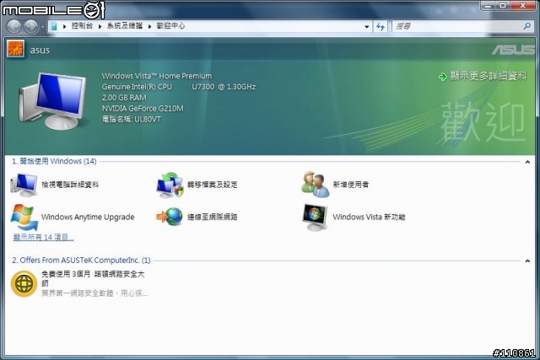Screen dimensions: 540x360
Task: Open the 連線至網際網路 globe icon
Action: pos(170,217)
